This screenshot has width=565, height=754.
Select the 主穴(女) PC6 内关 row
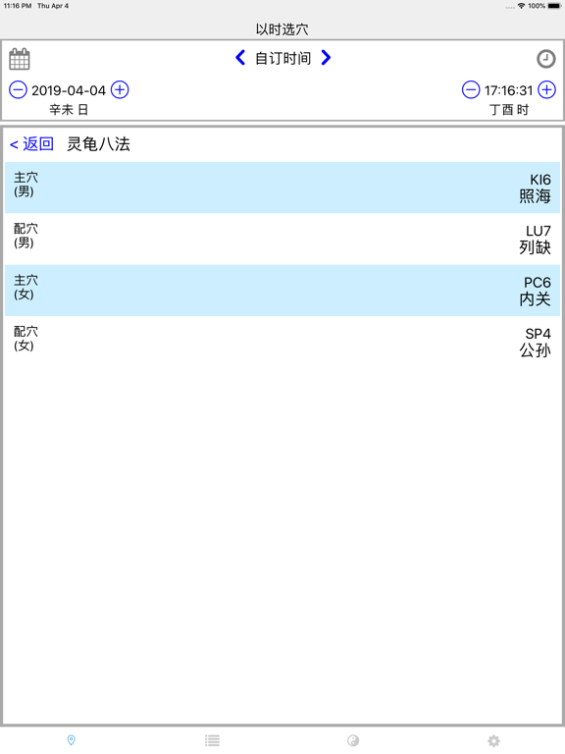coord(282,291)
